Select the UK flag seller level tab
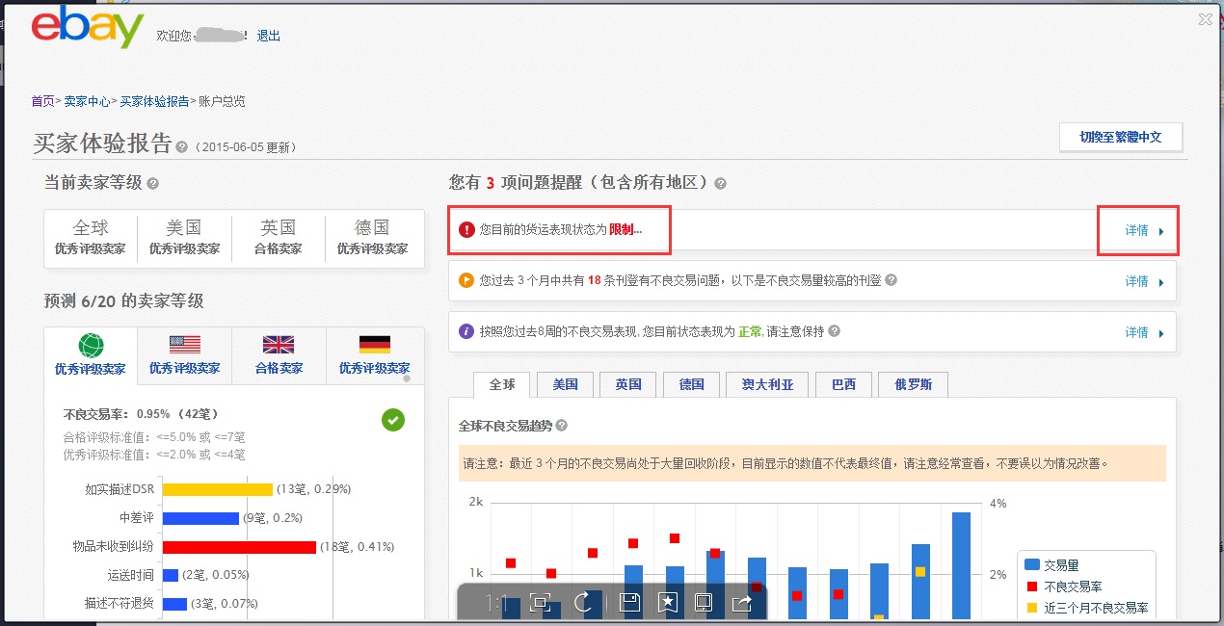This screenshot has height=626, width=1224. tap(279, 353)
